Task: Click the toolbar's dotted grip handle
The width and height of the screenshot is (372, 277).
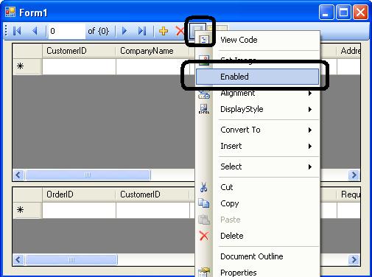Action: tap(6, 31)
